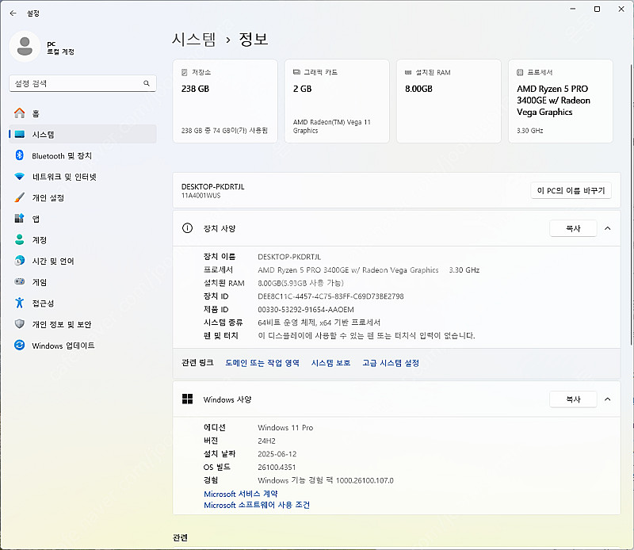Click edition value Windows 11 Pro
Viewport: 634px width, 550px height.
285,428
